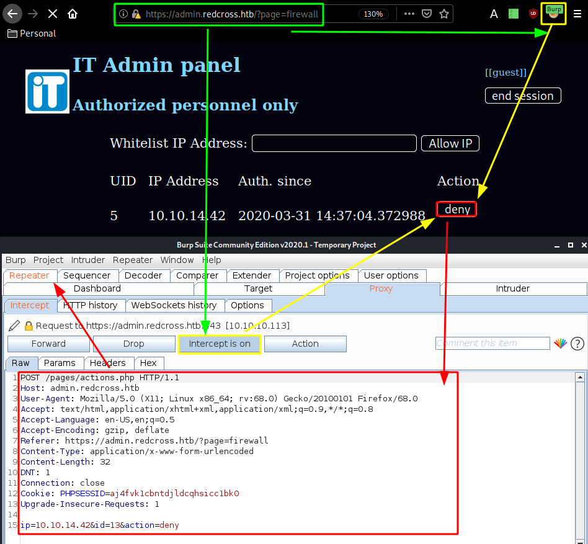Image resolution: width=588 pixels, height=544 pixels.
Task: Pick a highlight color for this item
Action: [x=561, y=344]
